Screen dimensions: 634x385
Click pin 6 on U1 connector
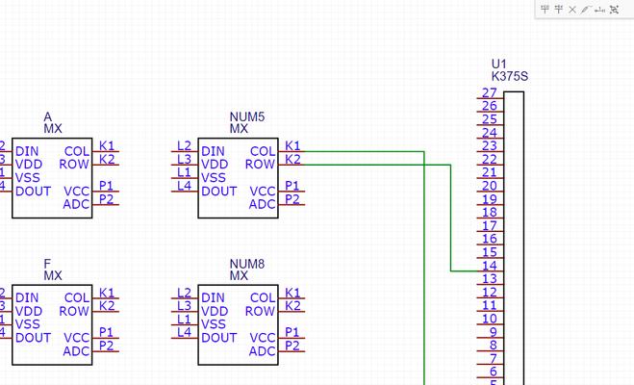point(490,373)
